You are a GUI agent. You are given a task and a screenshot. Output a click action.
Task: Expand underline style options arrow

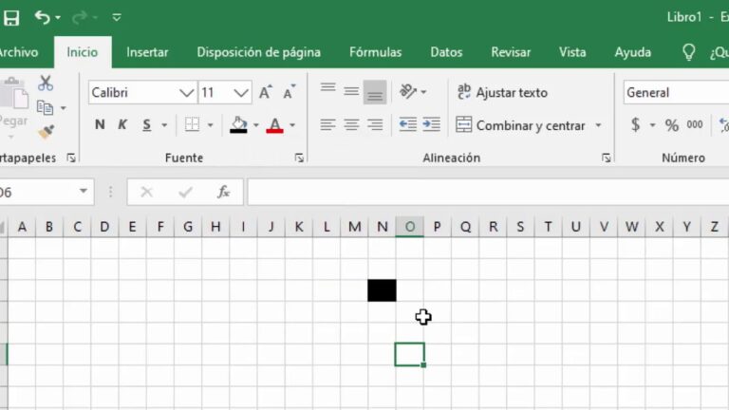pyautogui.click(x=164, y=125)
